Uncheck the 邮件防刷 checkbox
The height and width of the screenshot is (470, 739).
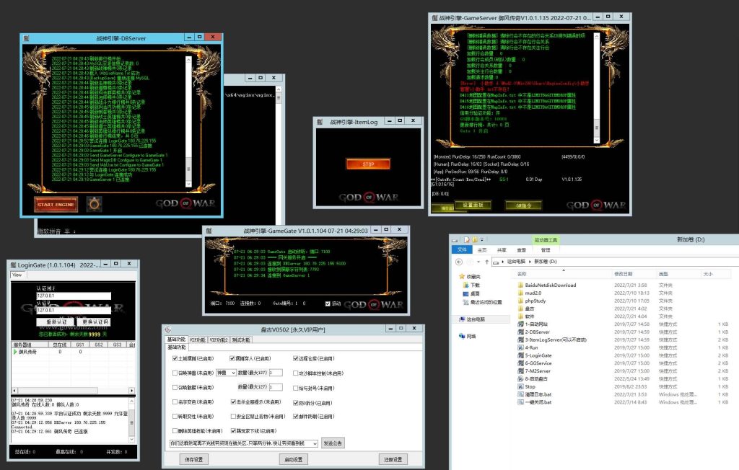[296, 416]
